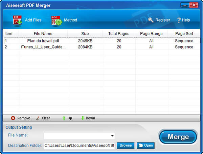Click Browse for destination folder

point(126,145)
